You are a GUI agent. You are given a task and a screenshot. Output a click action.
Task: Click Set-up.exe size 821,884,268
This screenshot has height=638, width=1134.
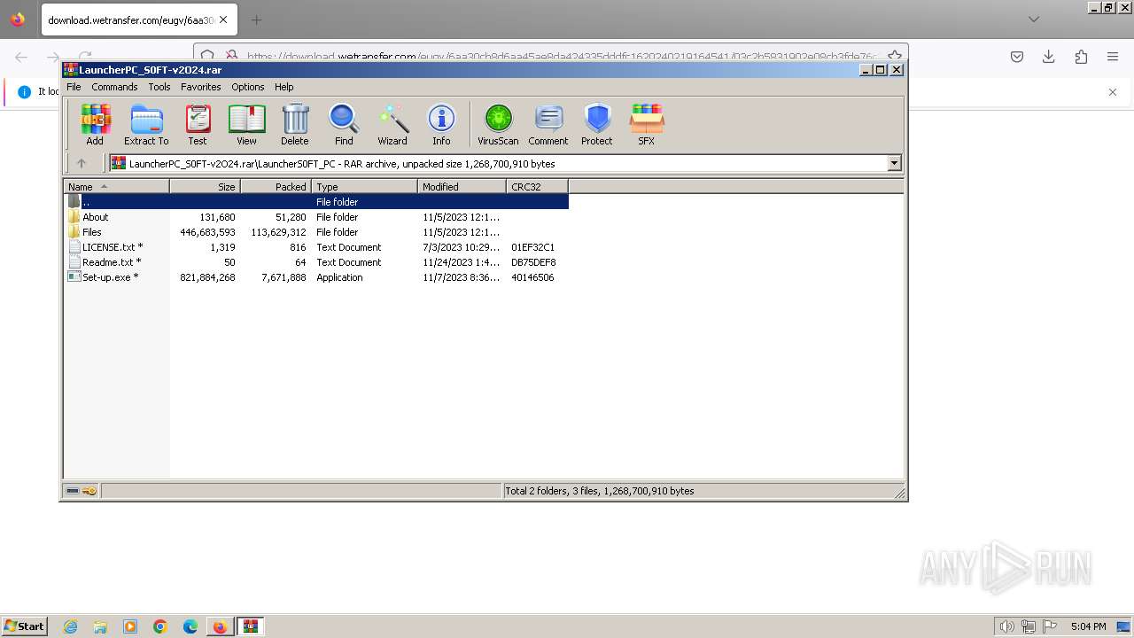click(208, 277)
